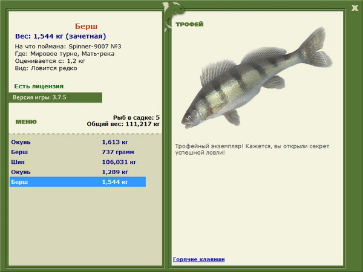This screenshot has width=363, height=272.
Task: Select the first Окунь 1,613 кг entry
Action: click(x=78, y=142)
